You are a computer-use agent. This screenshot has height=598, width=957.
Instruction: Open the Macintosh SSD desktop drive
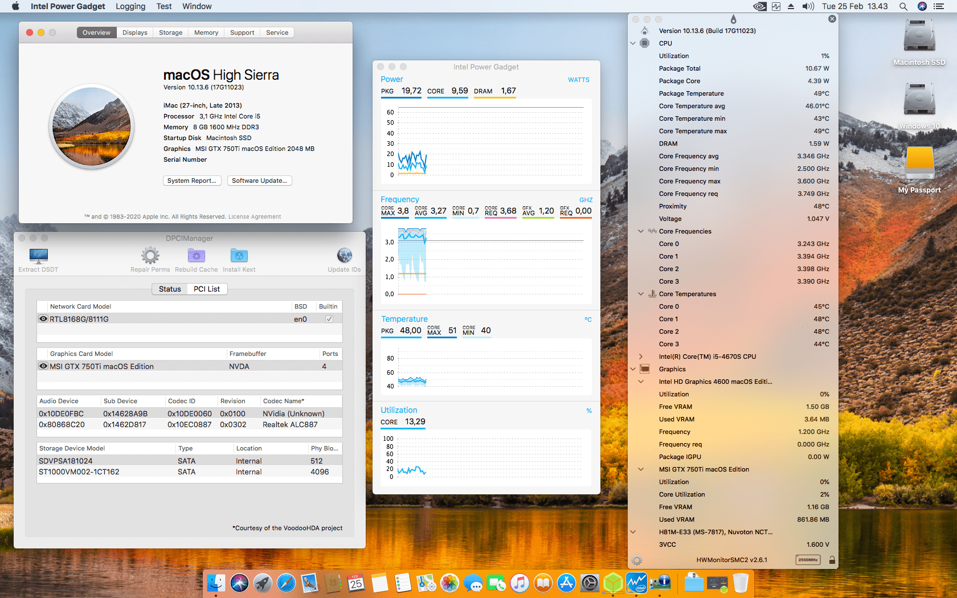click(x=919, y=38)
